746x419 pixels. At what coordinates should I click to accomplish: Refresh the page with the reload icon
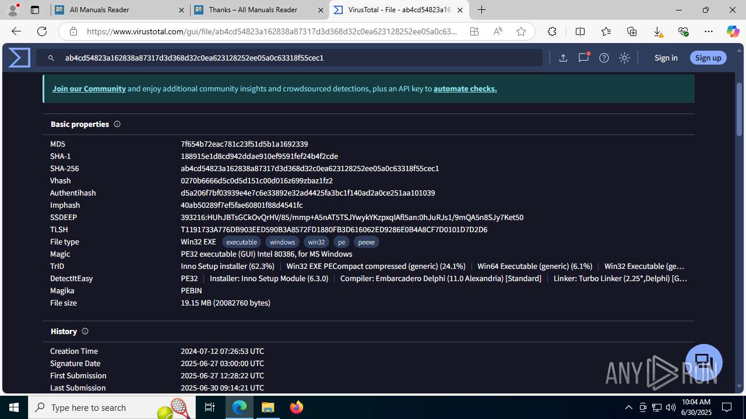(42, 31)
